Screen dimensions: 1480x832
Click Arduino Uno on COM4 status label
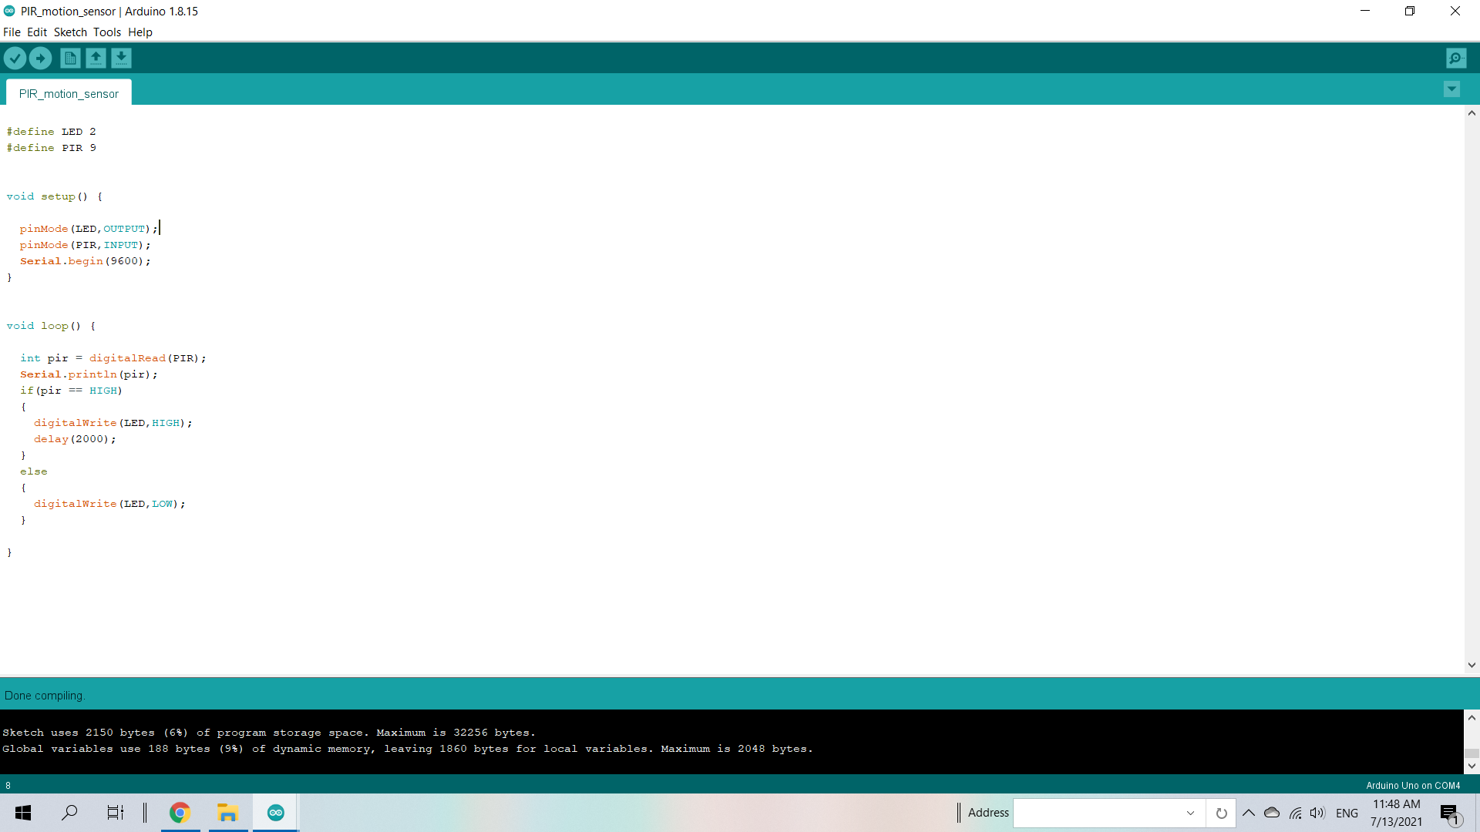1413,785
